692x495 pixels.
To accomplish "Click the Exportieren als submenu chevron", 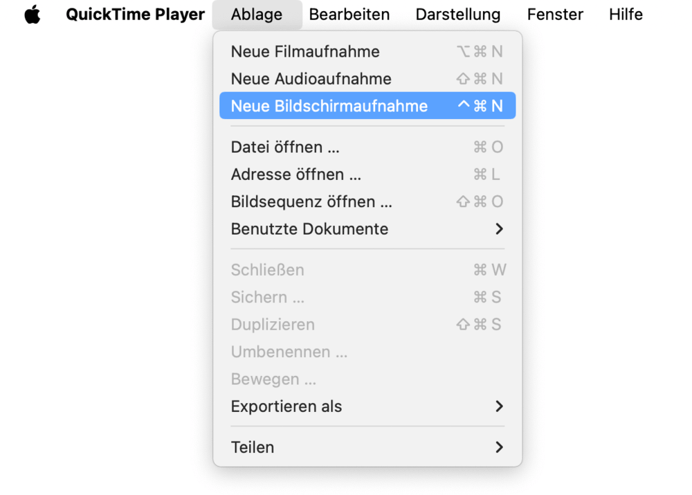I will (x=499, y=406).
